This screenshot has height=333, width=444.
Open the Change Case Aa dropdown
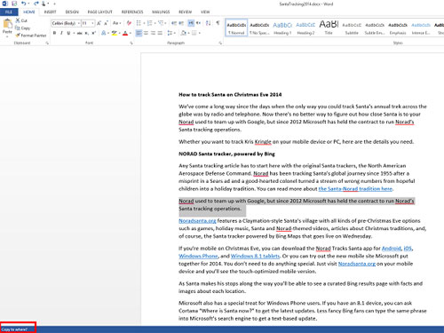point(116,23)
